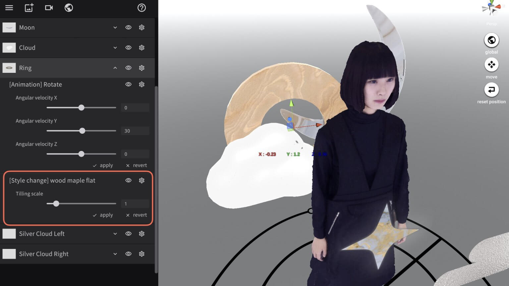Viewport: 509px width, 286px height.
Task: Open the help panel
Action: pyautogui.click(x=141, y=8)
